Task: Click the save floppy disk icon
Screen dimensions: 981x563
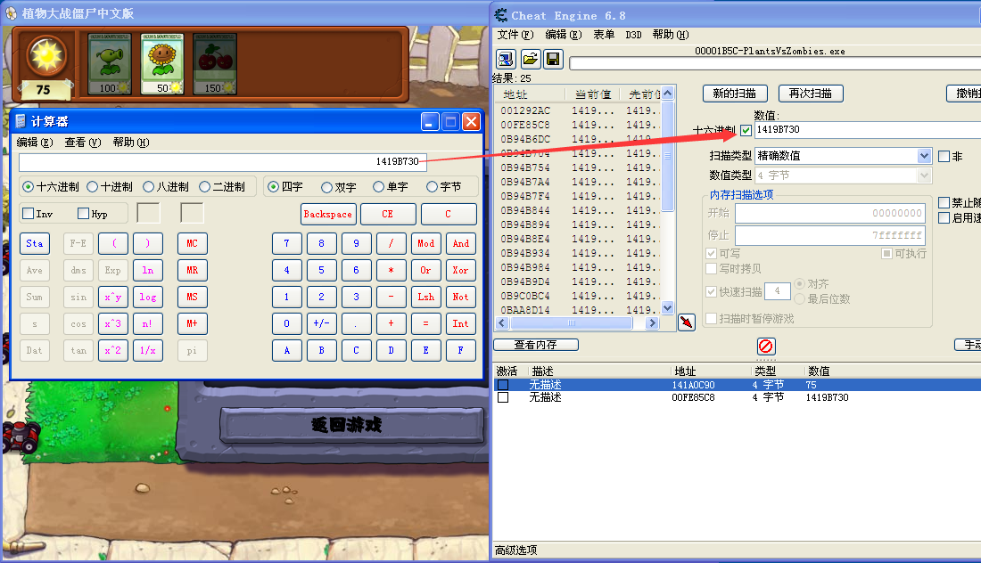Action: (553, 60)
